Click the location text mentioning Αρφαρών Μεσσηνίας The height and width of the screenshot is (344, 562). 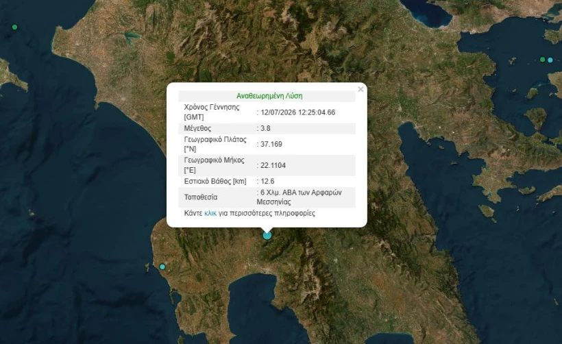click(300, 197)
